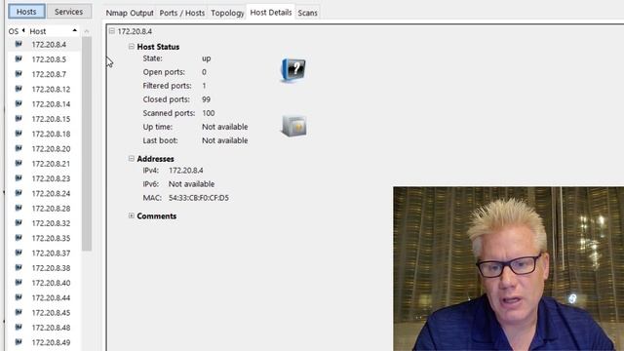Click the MAC address 54:33:CB:F0:CF:D5
This screenshot has width=624, height=351.
(x=199, y=198)
